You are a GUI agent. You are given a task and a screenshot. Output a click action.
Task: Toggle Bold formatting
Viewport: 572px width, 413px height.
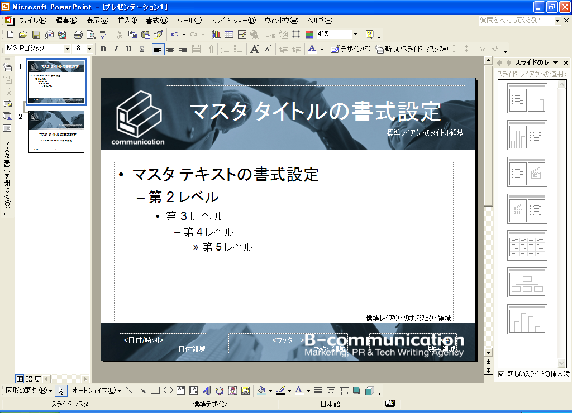pyautogui.click(x=103, y=49)
